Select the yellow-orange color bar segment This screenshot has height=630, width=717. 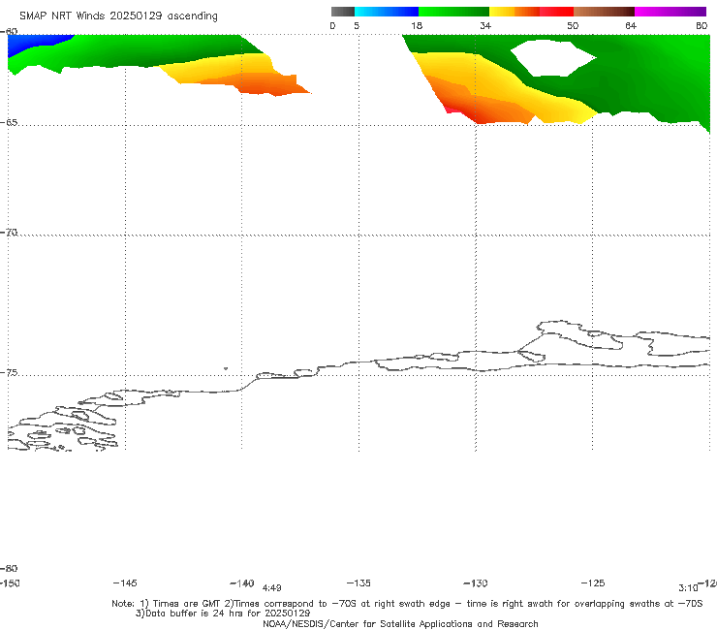click(x=514, y=12)
